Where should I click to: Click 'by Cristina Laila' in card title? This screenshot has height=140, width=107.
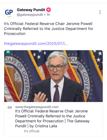[x=43, y=126]
